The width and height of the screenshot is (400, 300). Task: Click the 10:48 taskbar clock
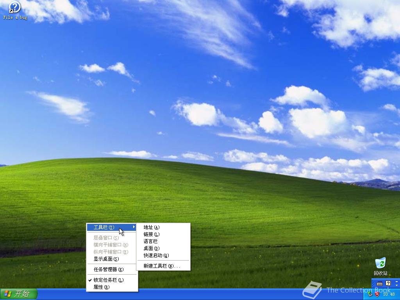pyautogui.click(x=389, y=294)
